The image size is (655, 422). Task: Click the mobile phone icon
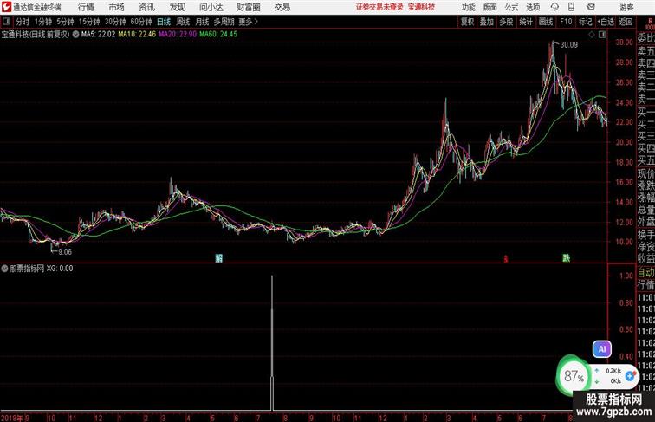[571, 7]
